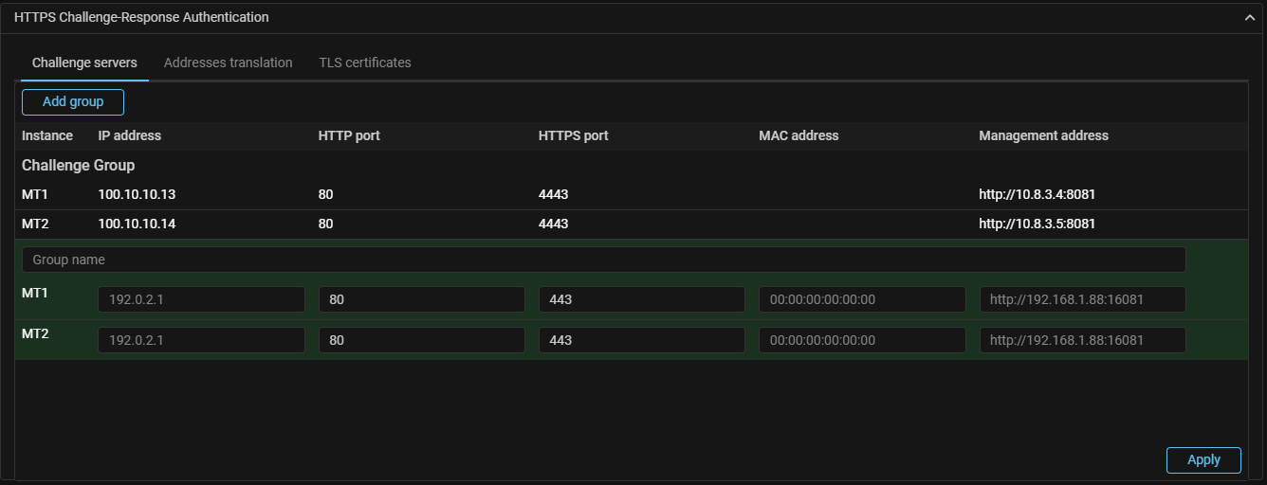This screenshot has width=1267, height=485.
Task: Click the MT2 management address input field
Action: [1082, 340]
